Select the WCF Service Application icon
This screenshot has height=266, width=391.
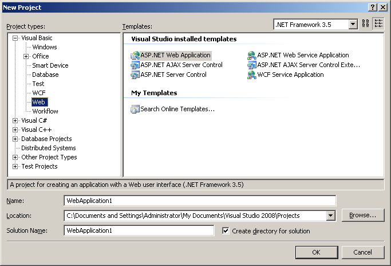pos(252,75)
